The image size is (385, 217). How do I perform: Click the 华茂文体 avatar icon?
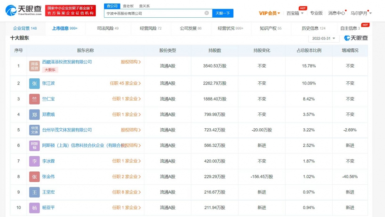point(34,130)
